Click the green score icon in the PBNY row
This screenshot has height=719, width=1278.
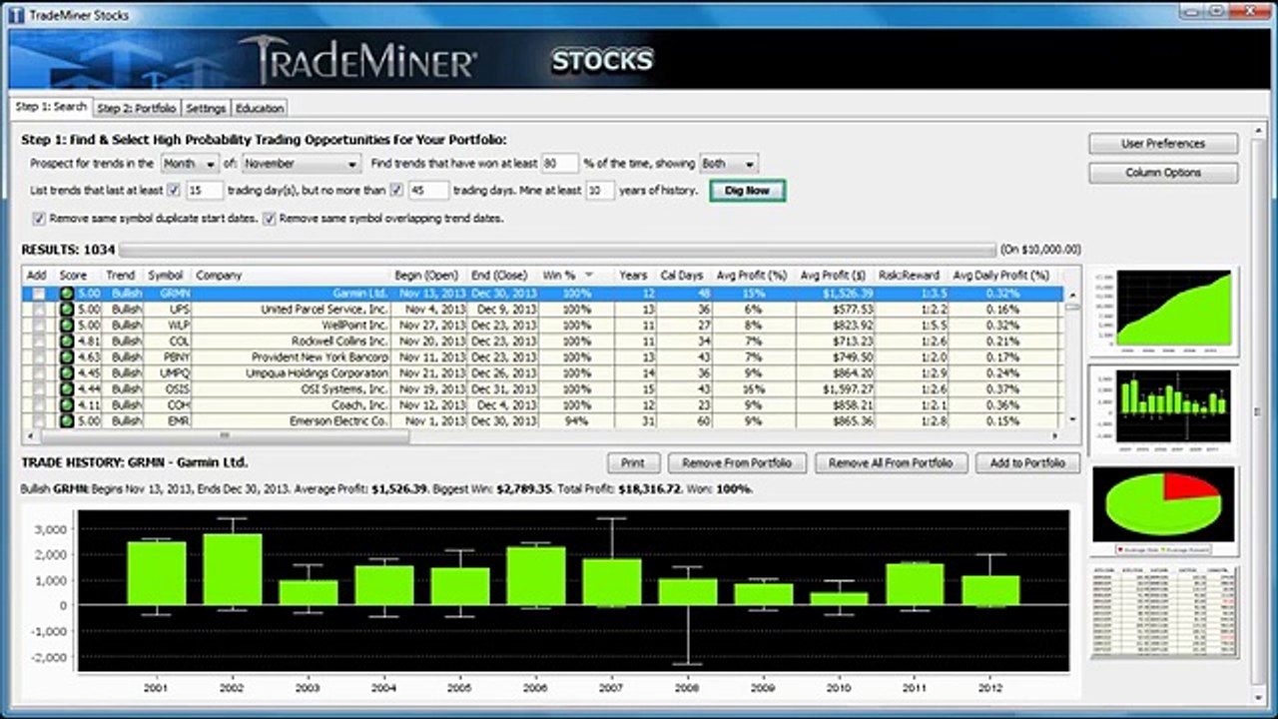pos(67,358)
